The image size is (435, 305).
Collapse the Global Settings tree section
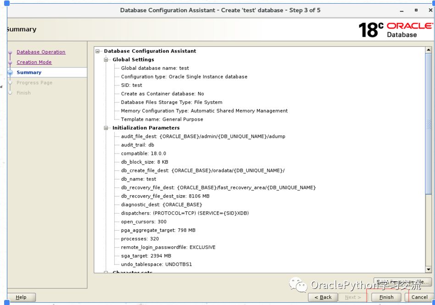tap(106, 60)
